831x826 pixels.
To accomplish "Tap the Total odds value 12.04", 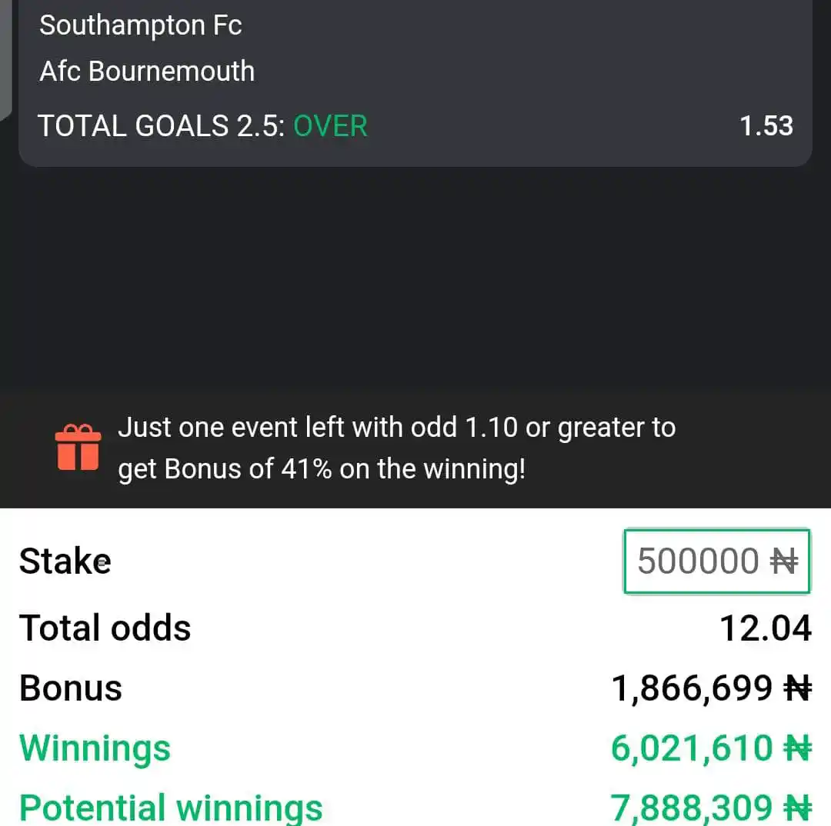I will click(x=766, y=628).
